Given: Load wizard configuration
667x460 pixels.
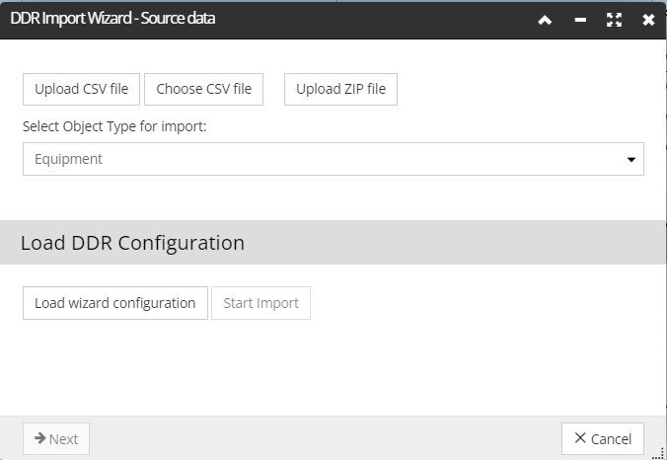Looking at the screenshot, I should [x=115, y=303].
